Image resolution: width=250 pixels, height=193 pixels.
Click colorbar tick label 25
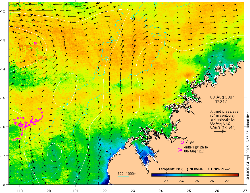tap(196, 181)
